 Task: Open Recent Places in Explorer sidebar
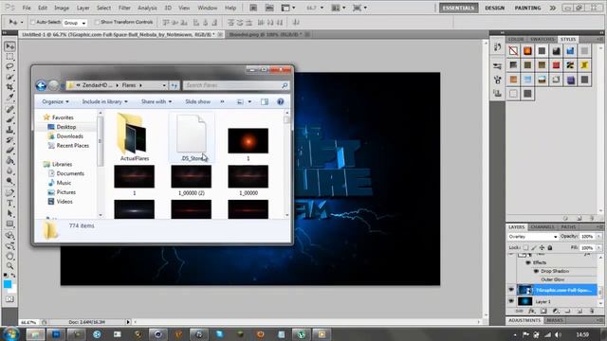click(x=72, y=145)
